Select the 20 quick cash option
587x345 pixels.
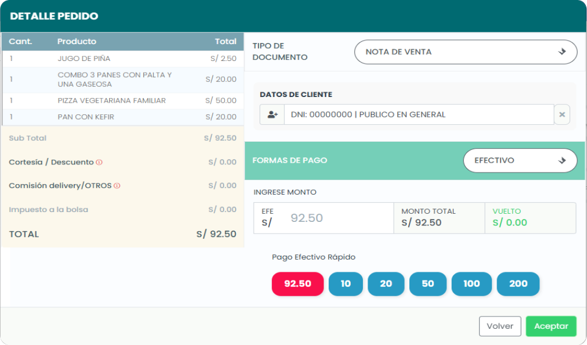(386, 284)
